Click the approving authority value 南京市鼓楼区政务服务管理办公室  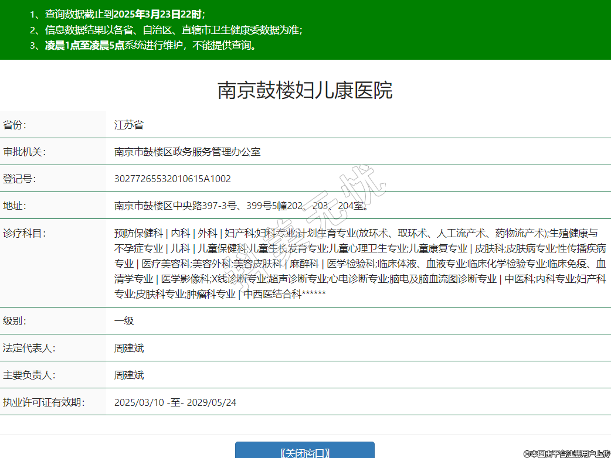(187, 152)
